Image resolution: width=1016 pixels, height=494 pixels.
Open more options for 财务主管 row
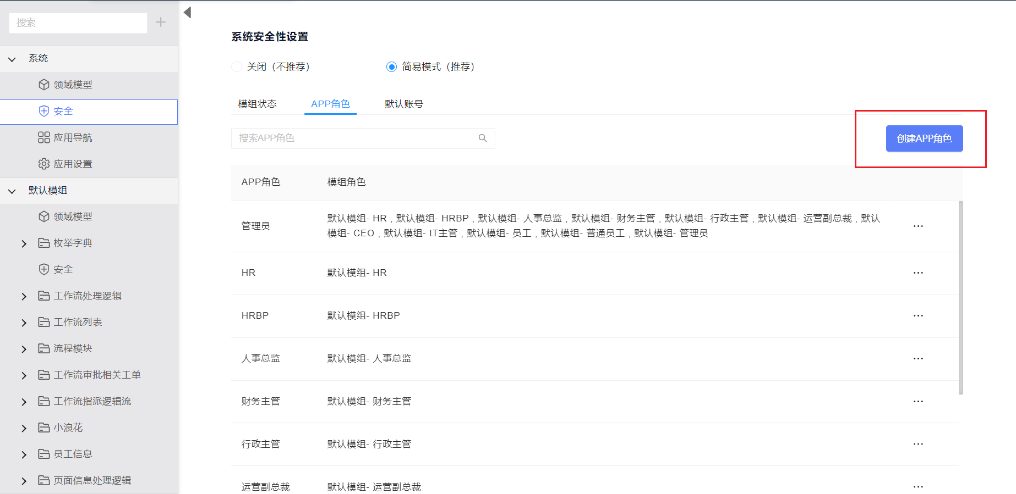(918, 402)
